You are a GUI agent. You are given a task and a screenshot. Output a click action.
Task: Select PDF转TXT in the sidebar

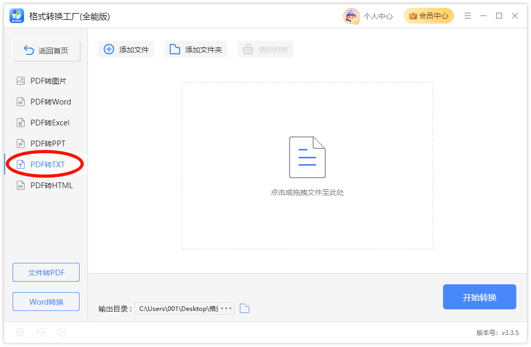coord(46,165)
